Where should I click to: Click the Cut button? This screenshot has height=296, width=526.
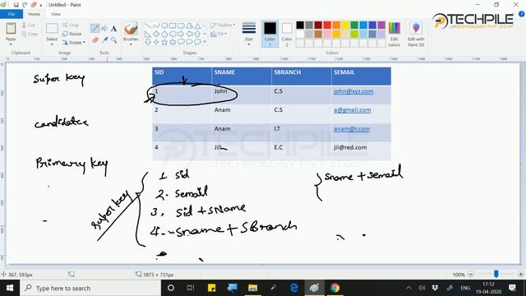tap(29, 25)
